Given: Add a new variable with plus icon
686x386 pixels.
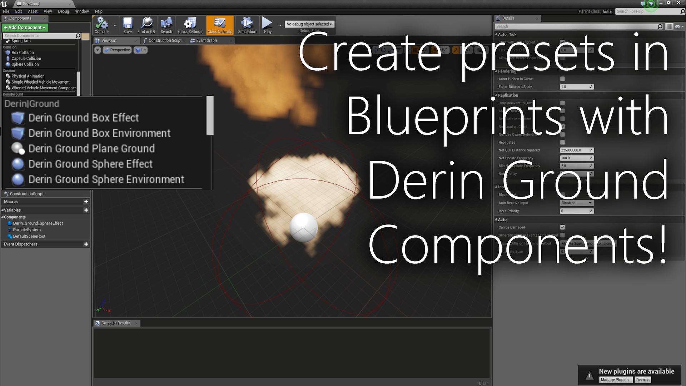Looking at the screenshot, I should click(x=86, y=210).
